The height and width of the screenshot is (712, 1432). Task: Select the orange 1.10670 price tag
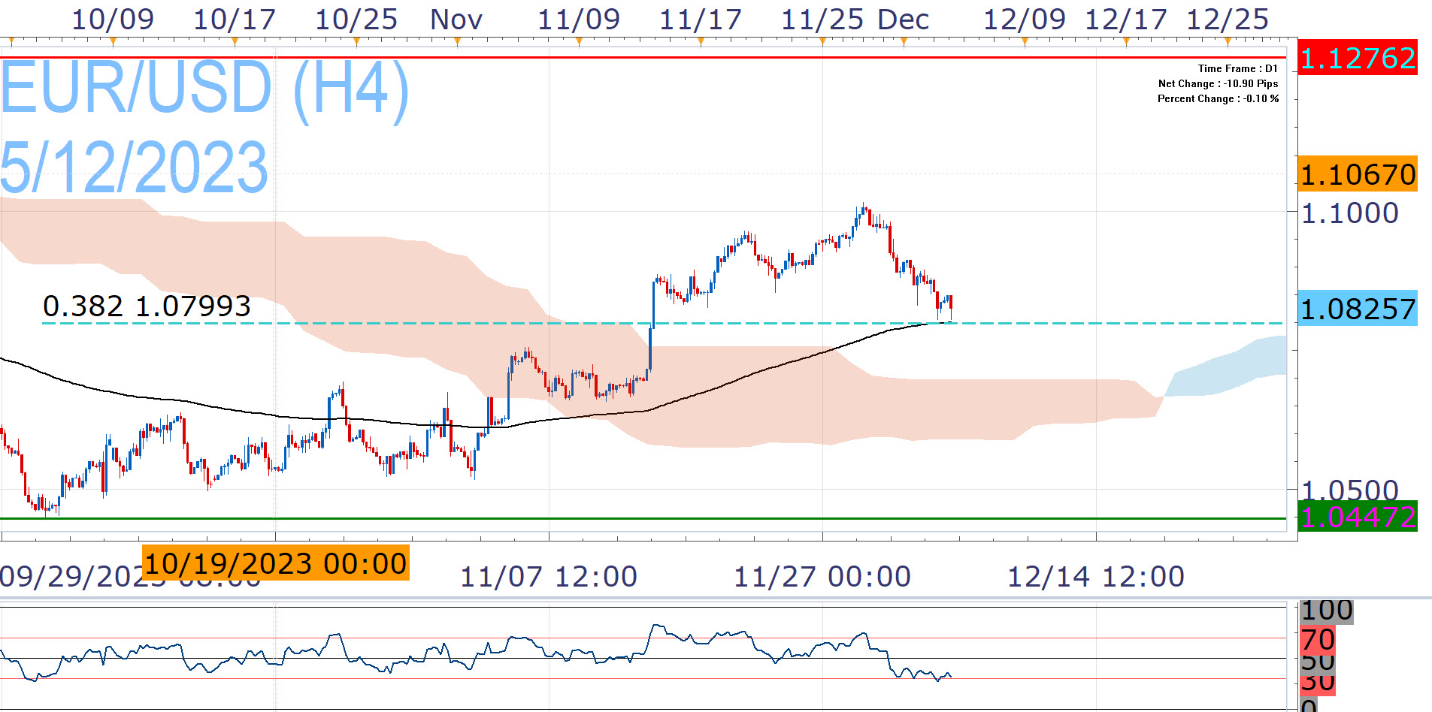pos(1357,174)
